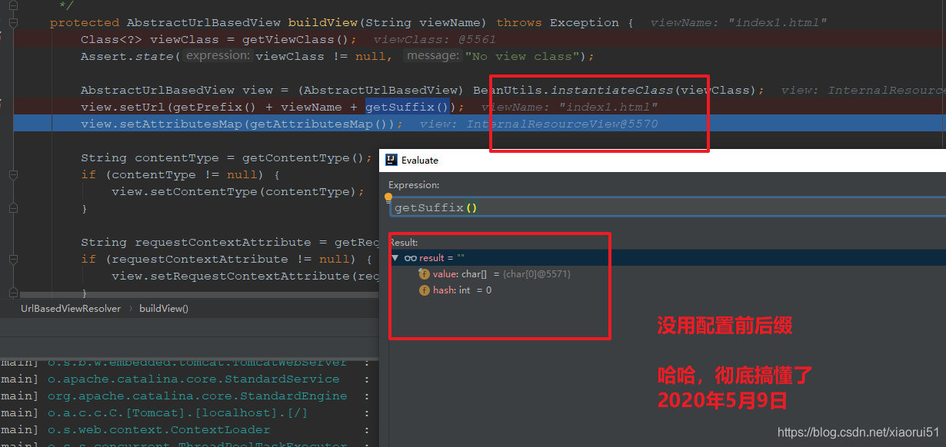Click the 'Expression:' label
This screenshot has width=946, height=447.
click(414, 185)
